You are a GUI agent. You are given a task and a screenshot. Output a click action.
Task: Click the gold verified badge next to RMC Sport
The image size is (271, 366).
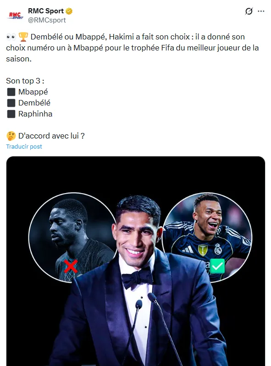click(69, 11)
